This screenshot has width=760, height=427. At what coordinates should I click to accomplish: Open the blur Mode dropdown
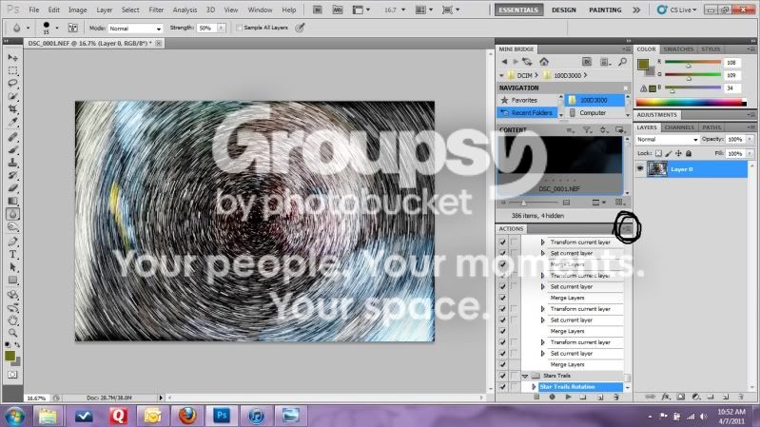[x=135, y=29]
